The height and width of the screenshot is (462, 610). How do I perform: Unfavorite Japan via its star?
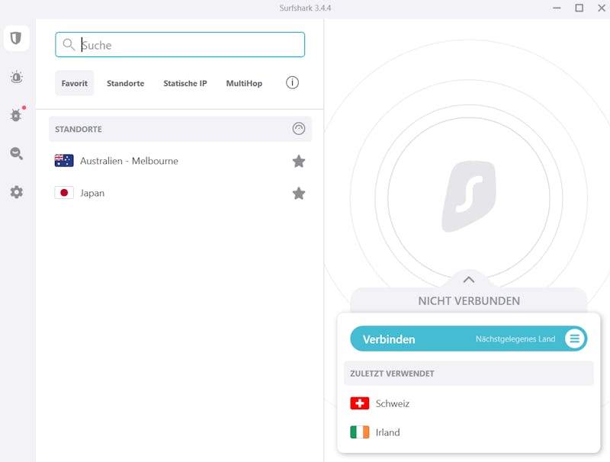pos(299,194)
